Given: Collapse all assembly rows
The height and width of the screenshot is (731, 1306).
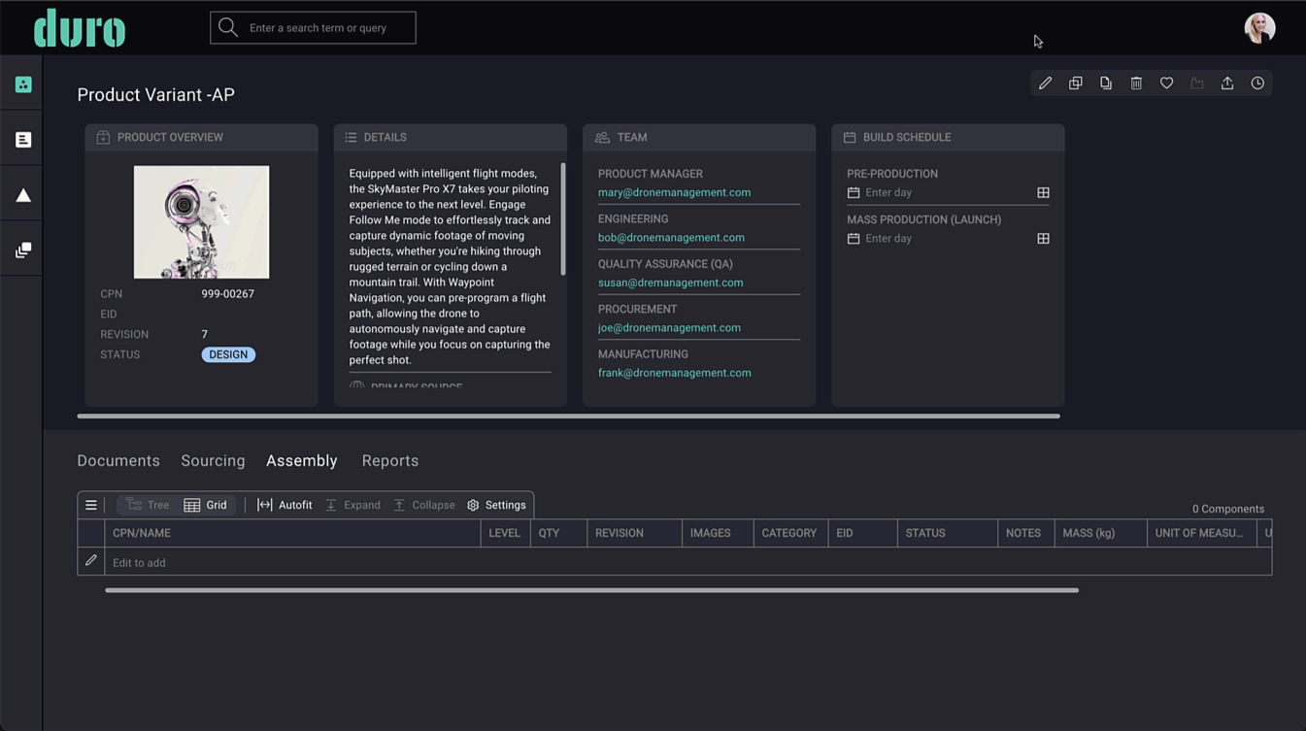Looking at the screenshot, I should click(x=424, y=505).
